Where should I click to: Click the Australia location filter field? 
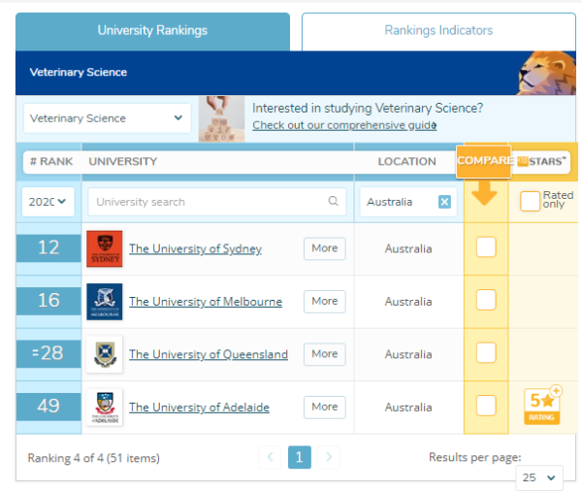click(408, 202)
